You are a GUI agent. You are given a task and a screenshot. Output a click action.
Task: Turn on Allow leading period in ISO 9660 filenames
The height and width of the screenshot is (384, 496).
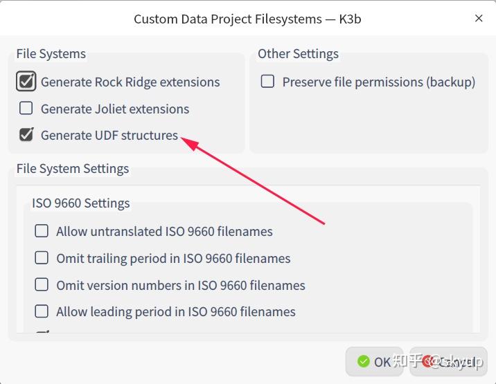(42, 311)
